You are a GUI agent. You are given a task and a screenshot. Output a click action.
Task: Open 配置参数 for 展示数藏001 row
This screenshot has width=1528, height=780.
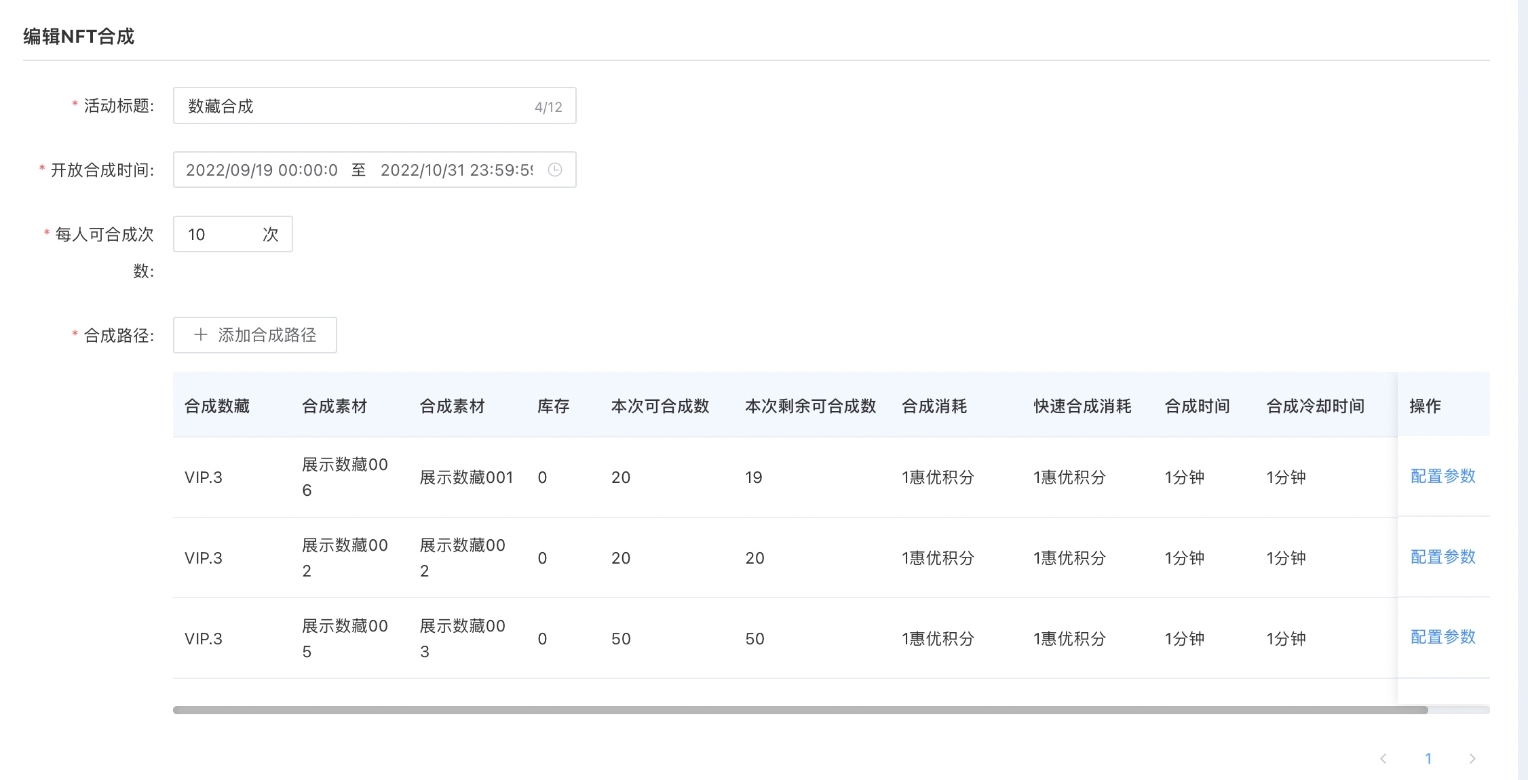[x=1443, y=476]
